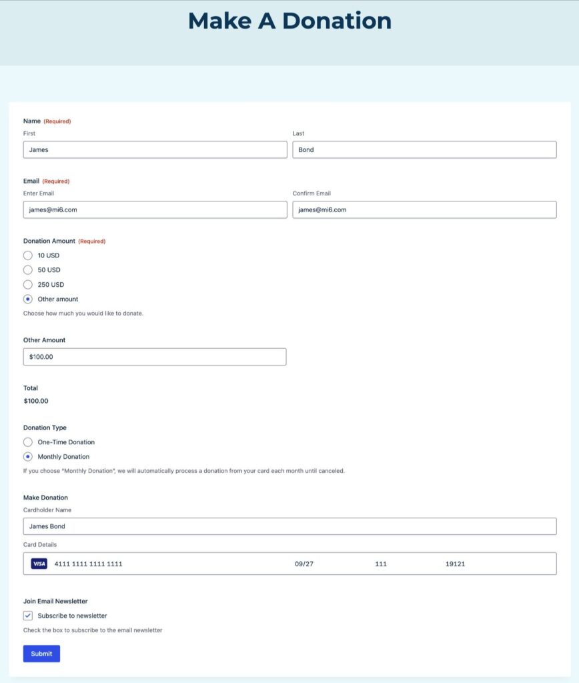Viewport: 579px width, 683px height.
Task: Click the Total value $100.00
Action: pos(36,401)
